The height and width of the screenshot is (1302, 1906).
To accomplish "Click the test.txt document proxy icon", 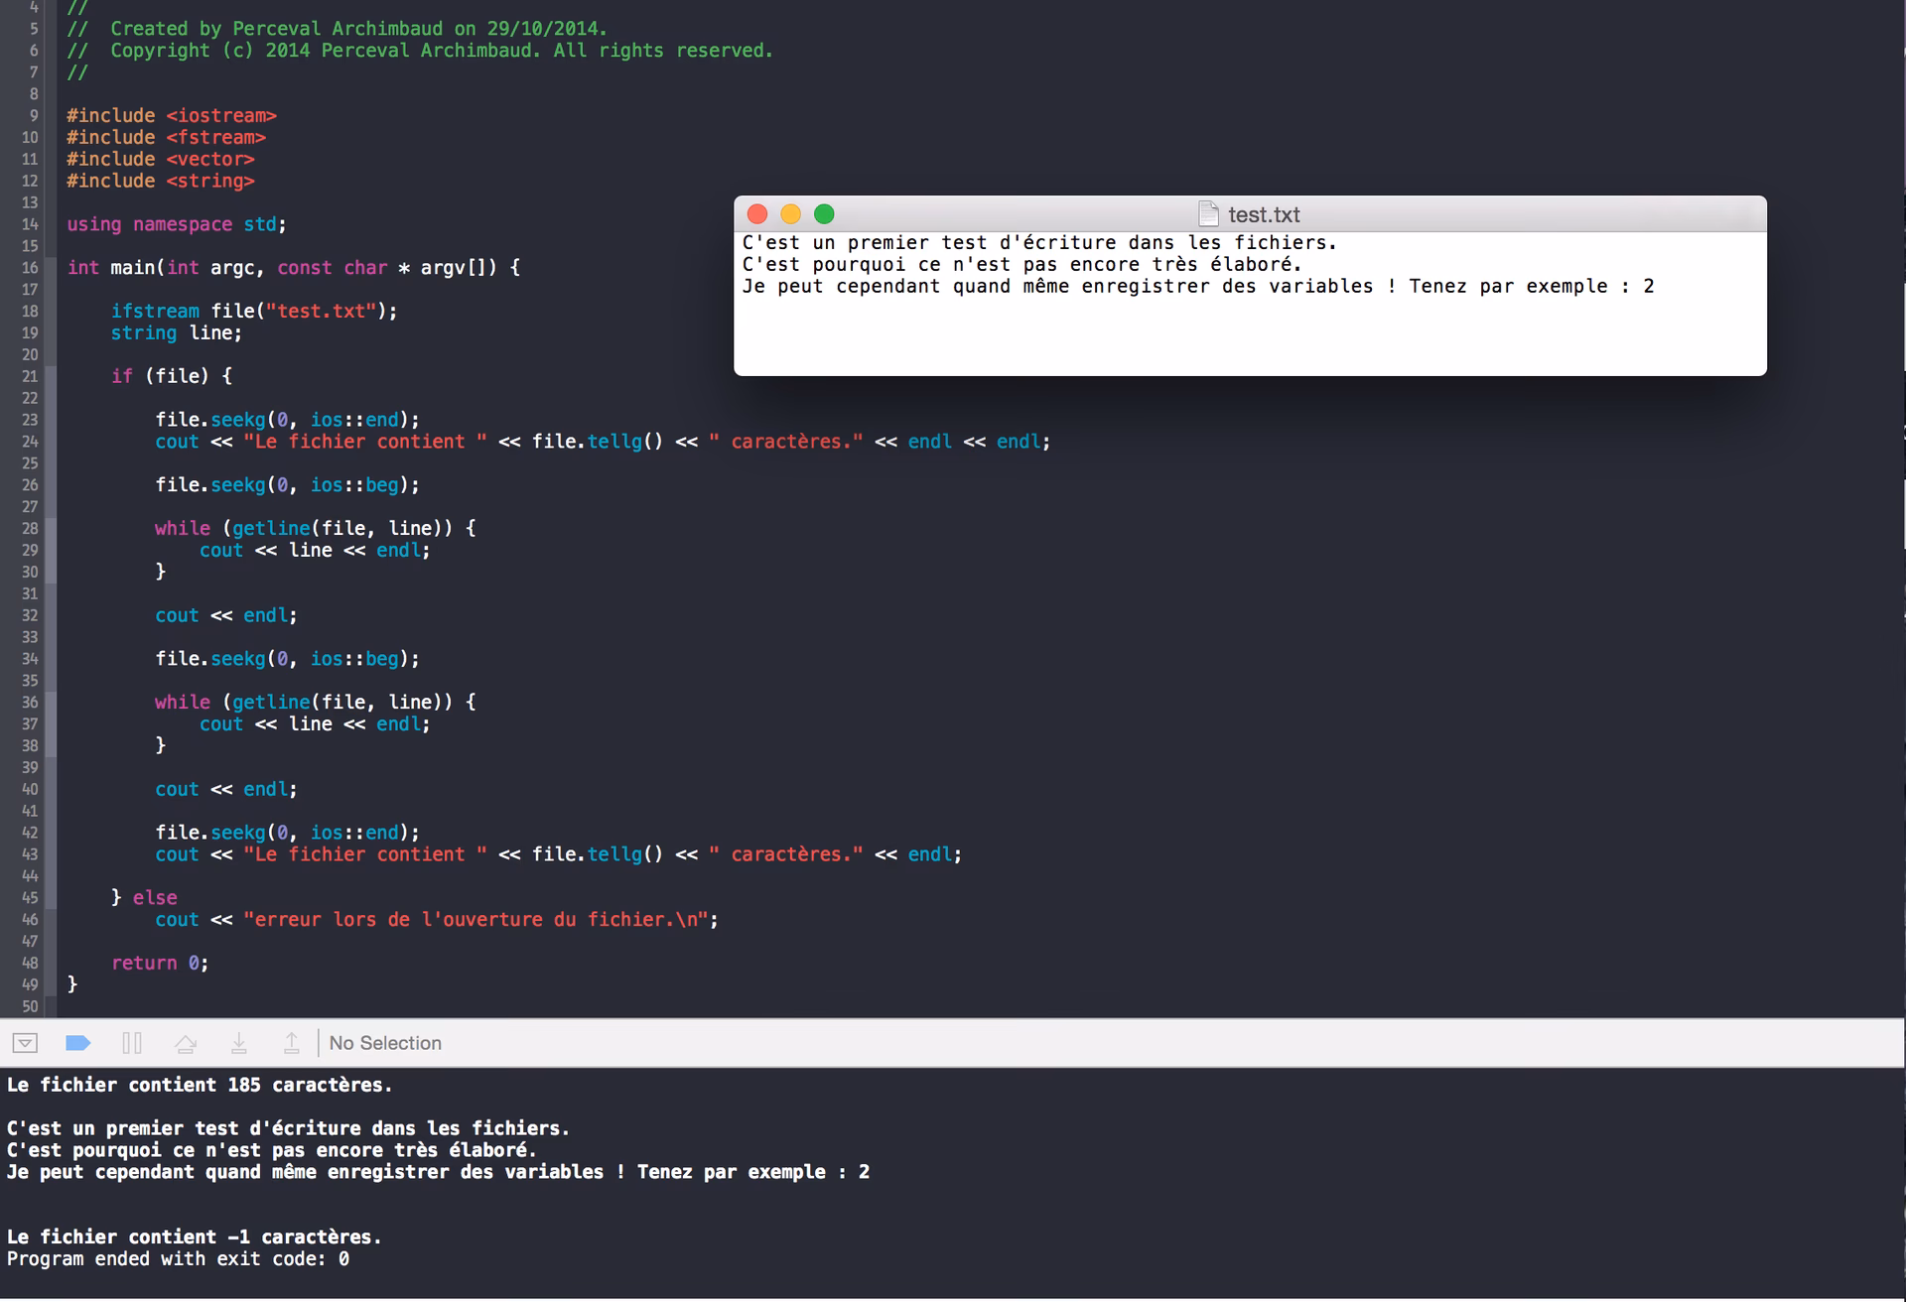I will pos(1208,214).
